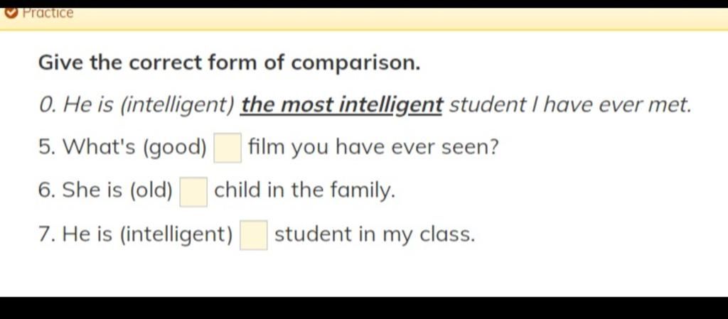
Task: Click the word (good) in question 5
Action: tap(174, 148)
